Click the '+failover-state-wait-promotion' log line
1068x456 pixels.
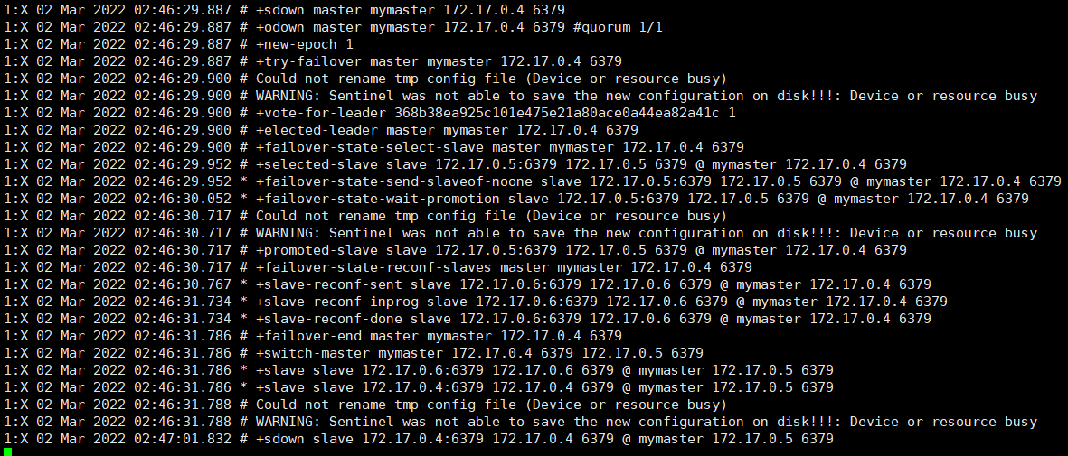(517, 199)
